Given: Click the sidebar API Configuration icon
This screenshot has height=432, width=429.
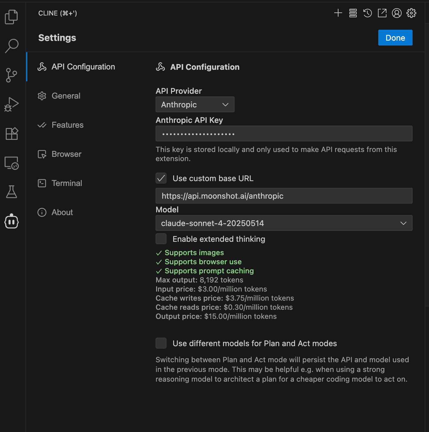Looking at the screenshot, I should [42, 67].
